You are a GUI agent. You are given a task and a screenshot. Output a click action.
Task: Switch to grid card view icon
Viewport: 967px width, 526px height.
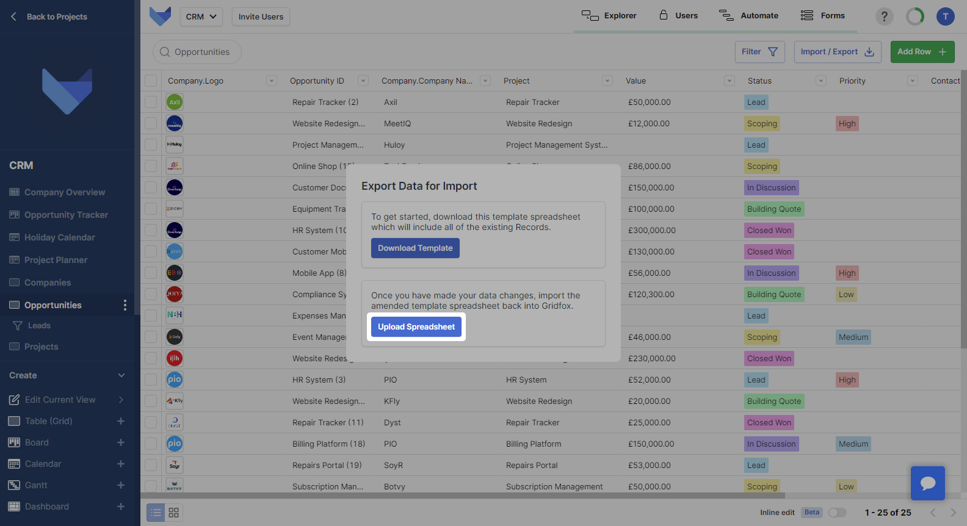tap(174, 513)
